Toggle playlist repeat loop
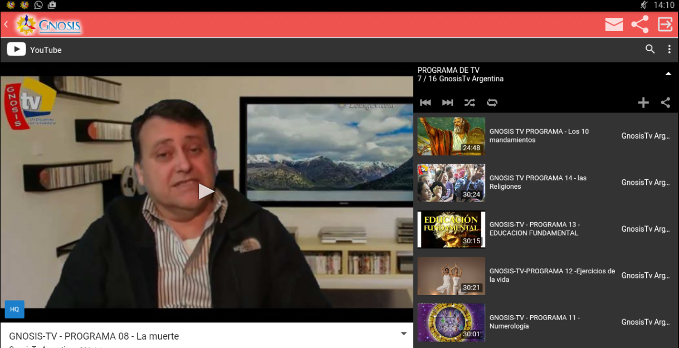Screen dimensions: 679x348 pyautogui.click(x=492, y=102)
